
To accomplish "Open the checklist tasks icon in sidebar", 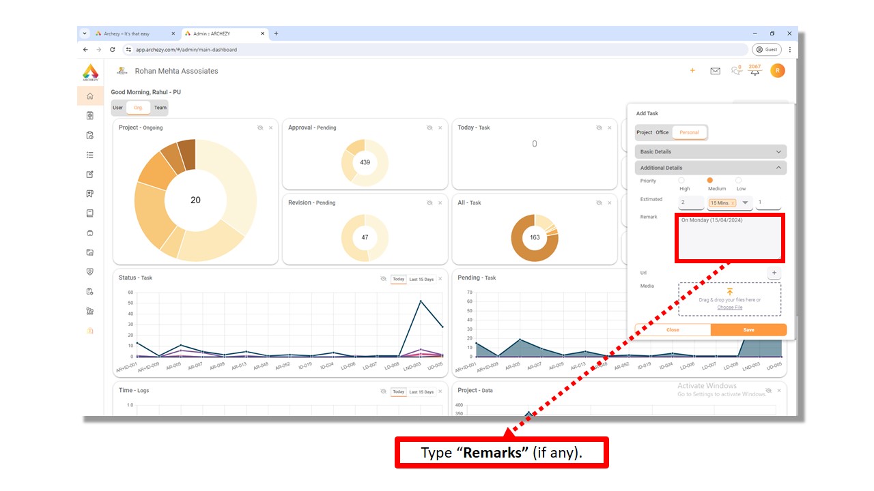I will pyautogui.click(x=90, y=155).
